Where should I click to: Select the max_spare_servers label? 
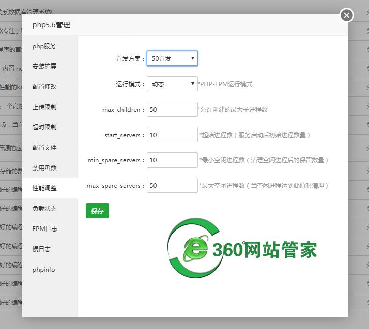115,186
